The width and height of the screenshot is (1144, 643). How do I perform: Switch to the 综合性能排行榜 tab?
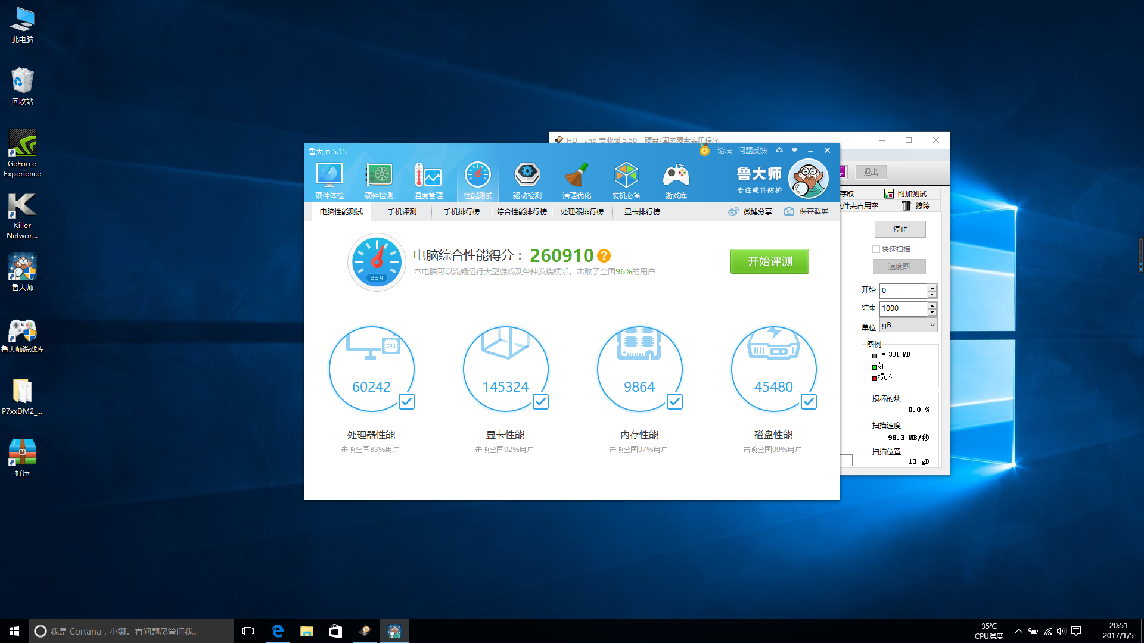click(x=522, y=212)
